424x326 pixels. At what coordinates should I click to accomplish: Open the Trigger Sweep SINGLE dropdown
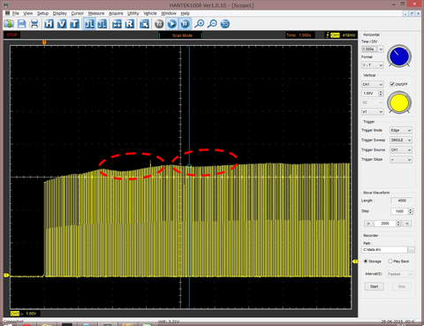coord(401,140)
